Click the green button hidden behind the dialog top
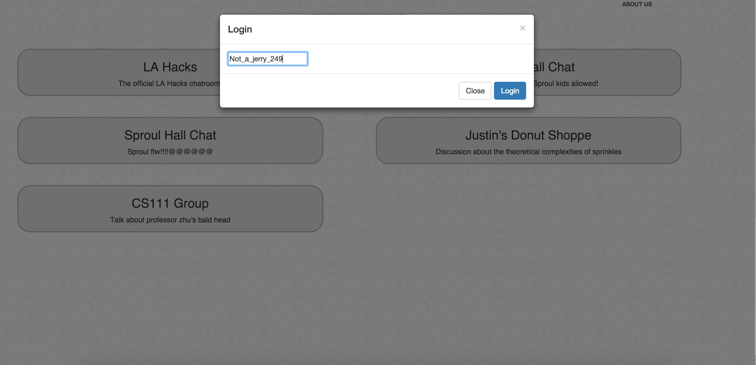The width and height of the screenshot is (756, 365). [x=358, y=14]
